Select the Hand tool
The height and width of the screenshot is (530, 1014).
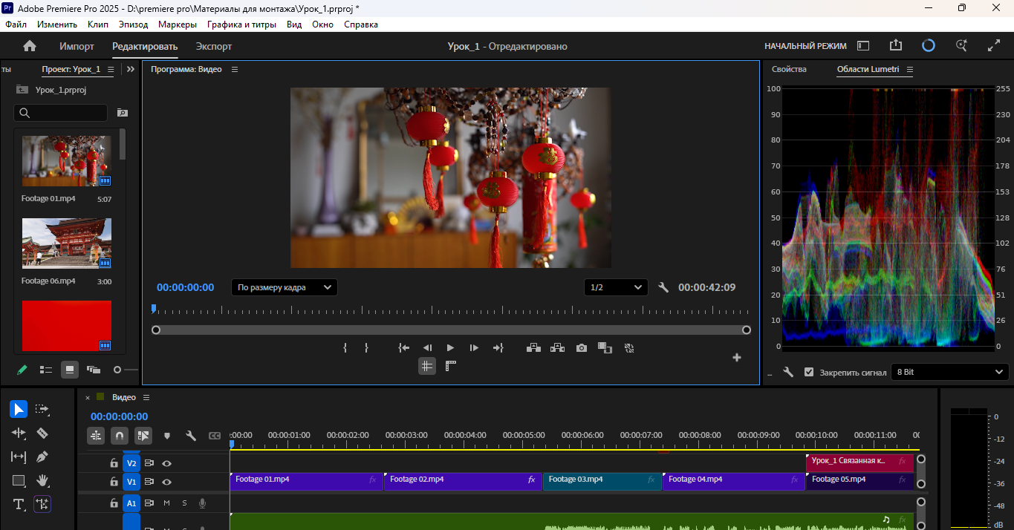click(x=42, y=480)
